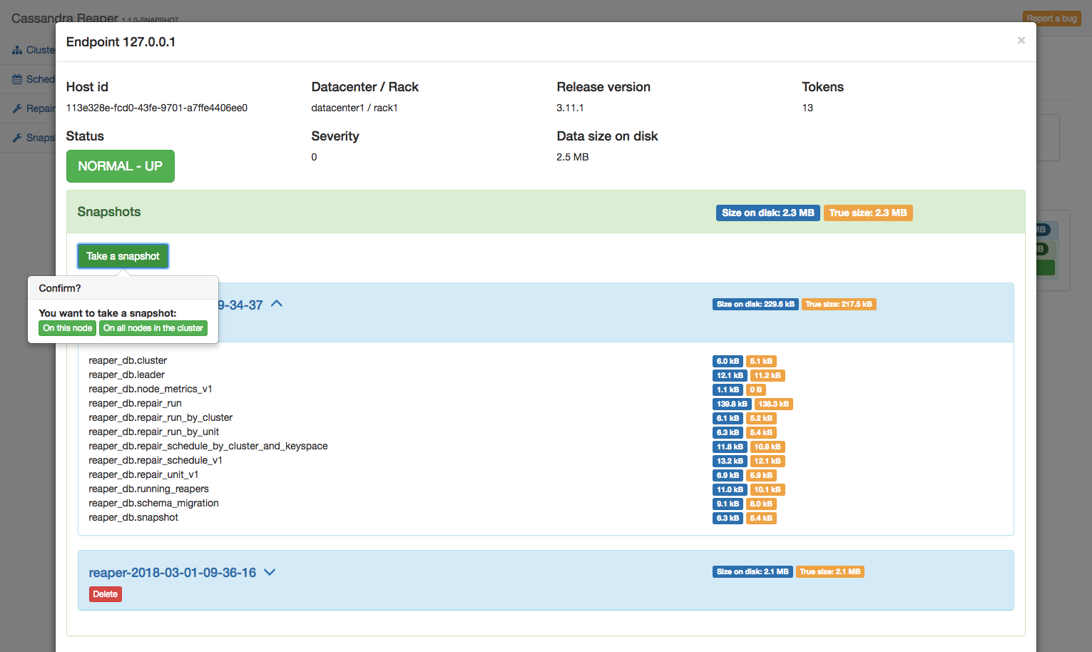
Task: Choose On all nodes in the cluster
Action: [x=153, y=328]
